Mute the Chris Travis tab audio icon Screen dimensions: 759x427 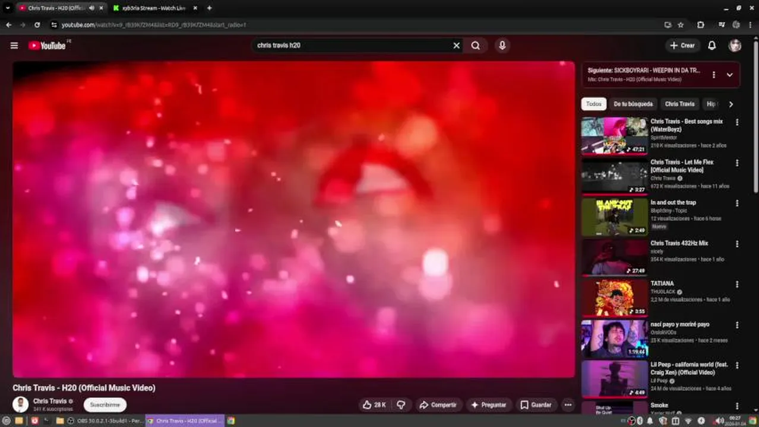tap(91, 8)
